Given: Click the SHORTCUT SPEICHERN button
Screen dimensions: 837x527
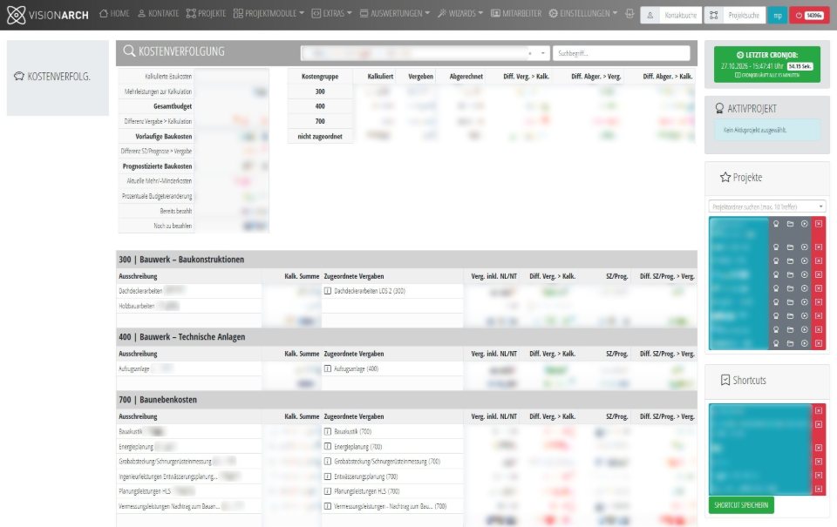Looking at the screenshot, I should tap(741, 505).
